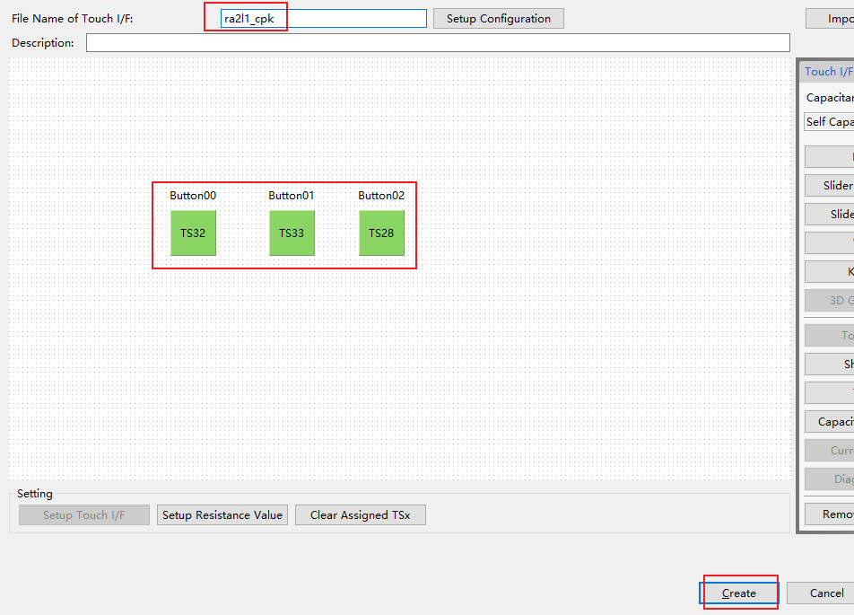854x615 pixels.
Task: Open Setup Configuration
Action: coord(498,19)
